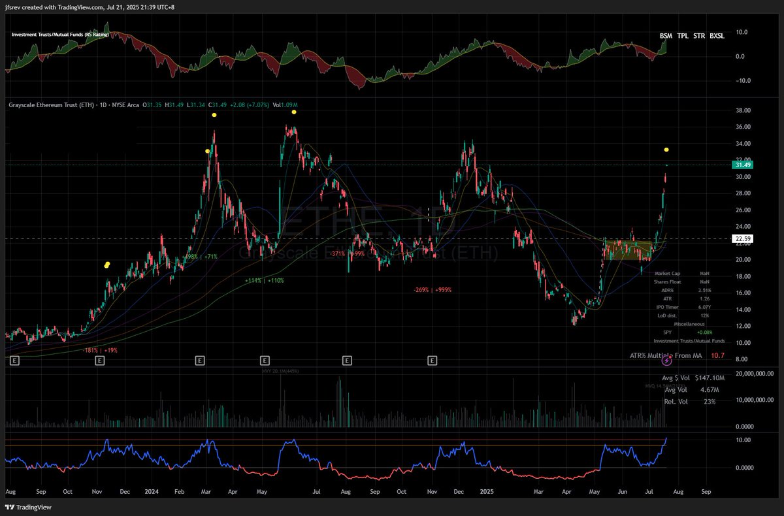Click the current price label 31.49
This screenshot has height=516, width=784.
coord(743,165)
